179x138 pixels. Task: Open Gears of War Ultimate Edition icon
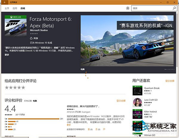tap(138, 126)
